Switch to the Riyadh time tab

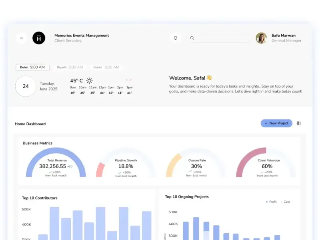coord(70,67)
